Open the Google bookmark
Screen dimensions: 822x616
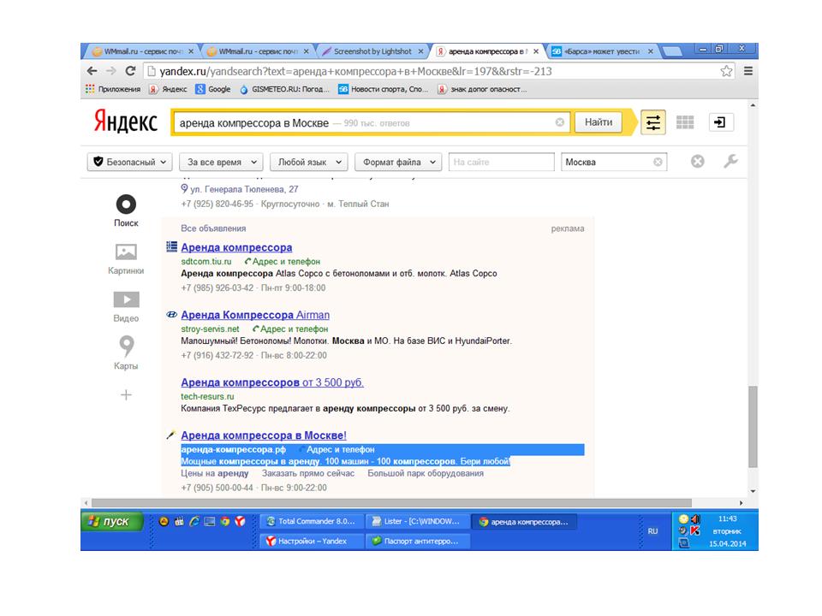click(x=213, y=89)
